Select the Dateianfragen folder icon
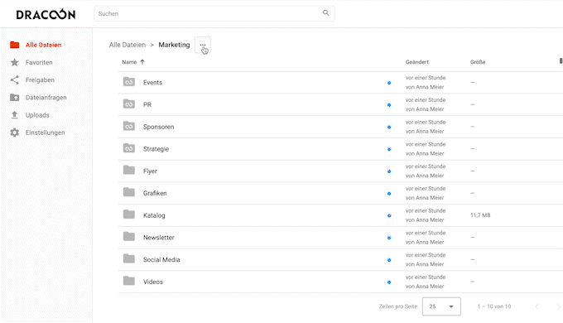This screenshot has height=323, width=563. tap(14, 98)
